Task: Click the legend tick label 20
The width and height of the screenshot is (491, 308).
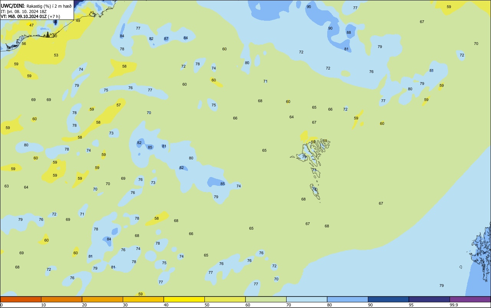Action: click(x=84, y=305)
